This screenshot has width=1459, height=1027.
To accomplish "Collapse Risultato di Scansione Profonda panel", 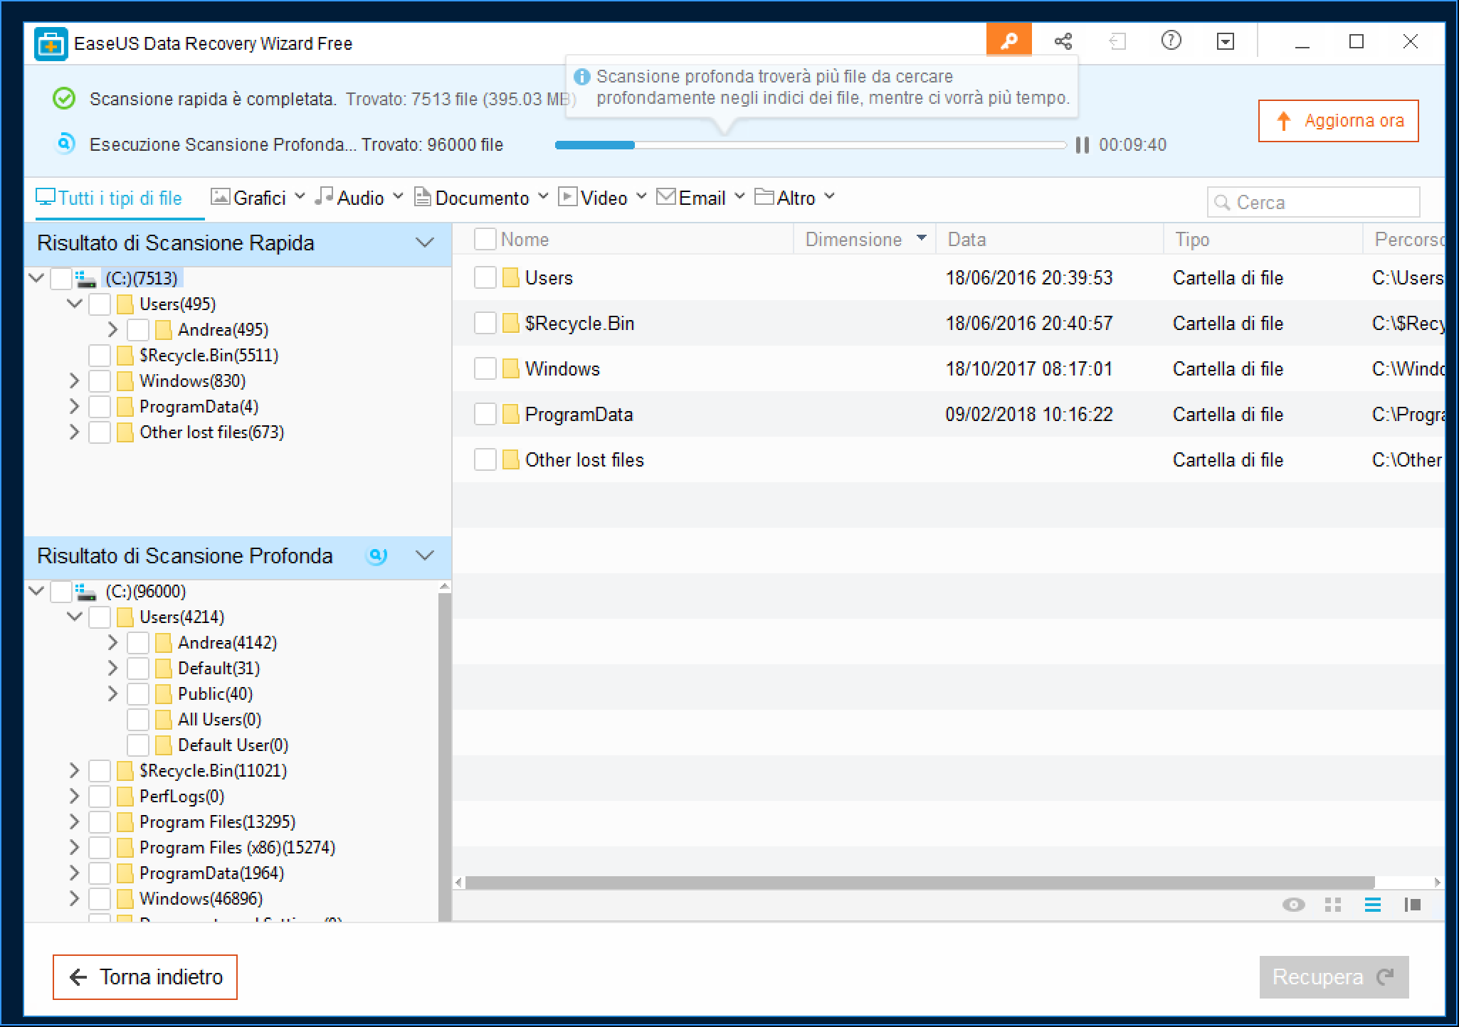I will (425, 556).
